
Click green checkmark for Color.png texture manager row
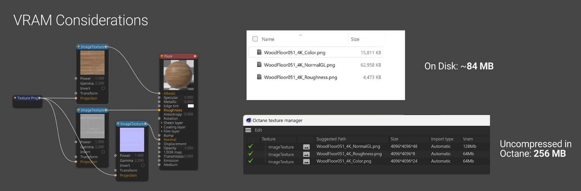pyautogui.click(x=250, y=161)
